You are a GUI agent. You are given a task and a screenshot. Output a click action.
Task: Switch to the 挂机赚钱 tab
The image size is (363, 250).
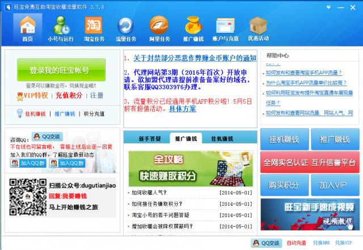pos(222,138)
